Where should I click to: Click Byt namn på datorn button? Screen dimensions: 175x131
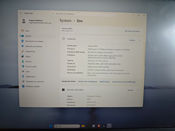click(x=132, y=31)
